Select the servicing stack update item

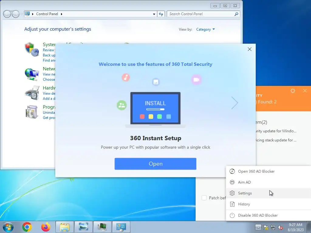coord(276,140)
